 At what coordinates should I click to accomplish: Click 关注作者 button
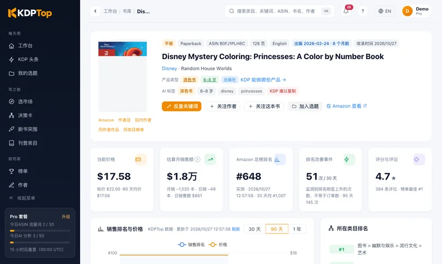click(x=223, y=106)
